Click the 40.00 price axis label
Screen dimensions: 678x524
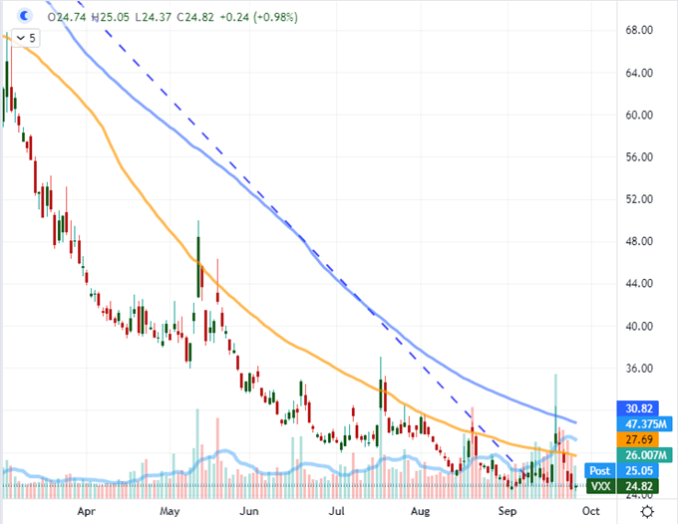(x=639, y=326)
